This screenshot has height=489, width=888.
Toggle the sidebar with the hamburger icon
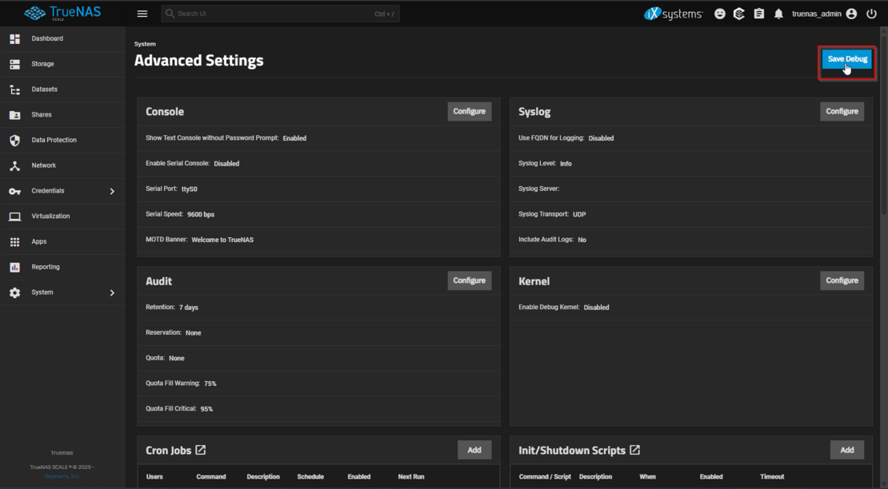[142, 13]
